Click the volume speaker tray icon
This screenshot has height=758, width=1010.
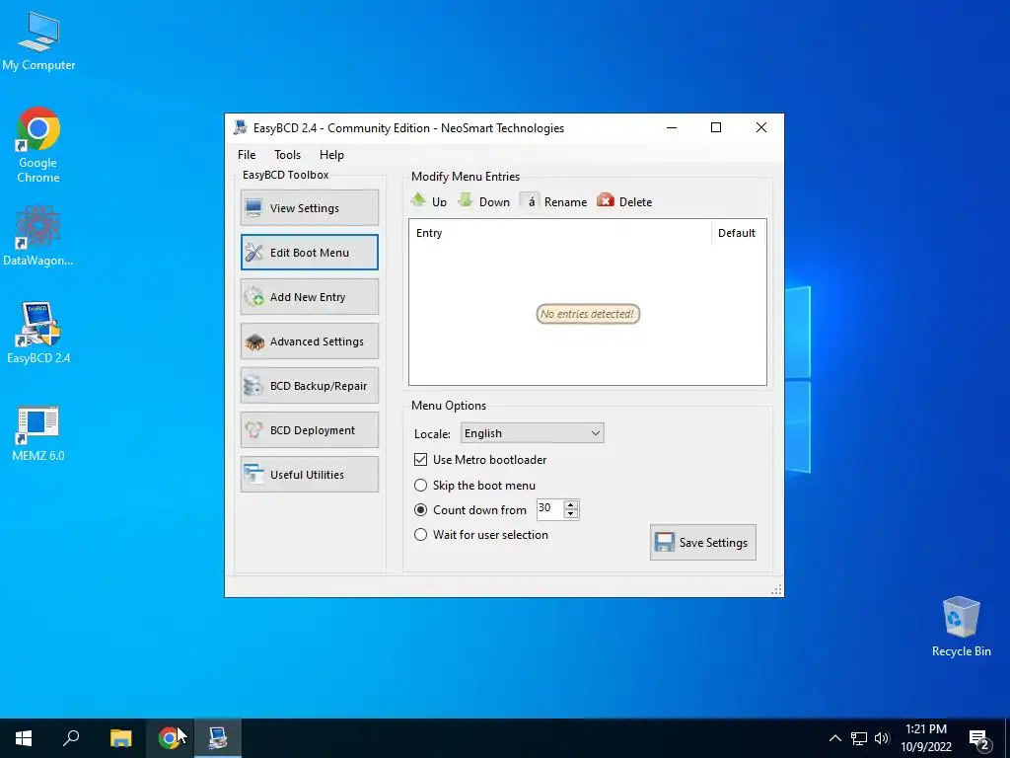pos(882,738)
